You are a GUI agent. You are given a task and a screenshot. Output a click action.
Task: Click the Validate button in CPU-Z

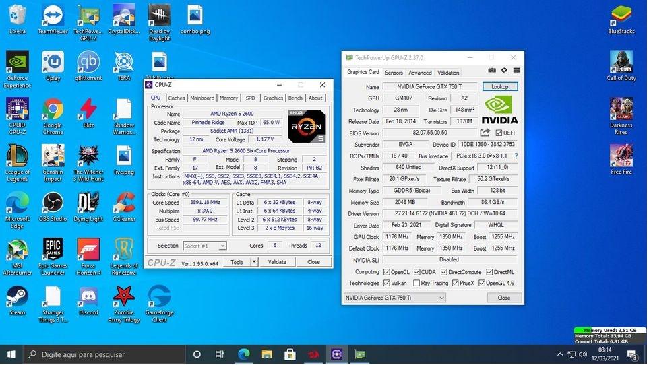[277, 262]
